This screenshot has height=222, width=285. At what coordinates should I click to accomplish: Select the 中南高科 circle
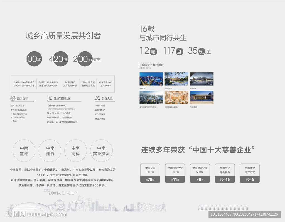pos(76,151)
